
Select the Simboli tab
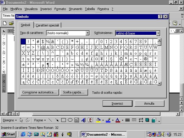click(x=26, y=25)
